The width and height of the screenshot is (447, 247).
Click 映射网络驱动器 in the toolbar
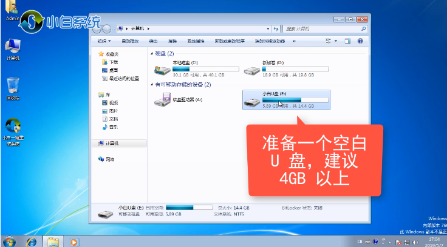point(270,41)
